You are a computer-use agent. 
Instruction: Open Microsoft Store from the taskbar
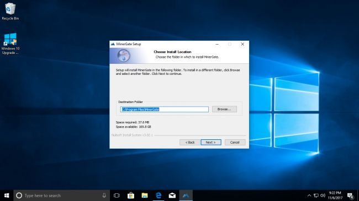131,195
